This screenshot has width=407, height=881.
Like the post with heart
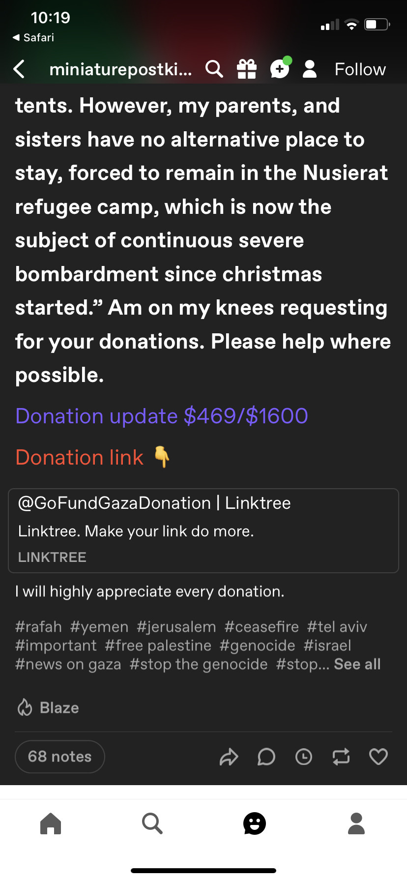coord(378,757)
